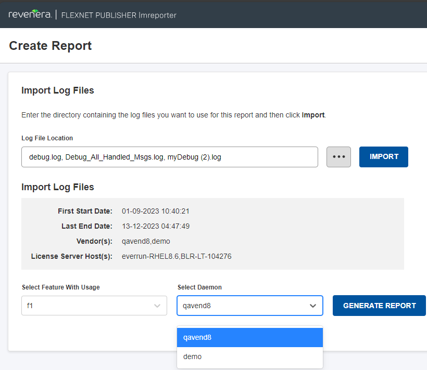Viewport: 427px width, 370px height.
Task: Click the First Start Date value
Action: point(156,211)
